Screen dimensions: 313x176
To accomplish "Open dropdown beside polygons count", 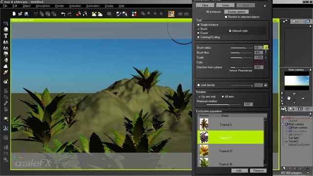I will tap(308, 173).
